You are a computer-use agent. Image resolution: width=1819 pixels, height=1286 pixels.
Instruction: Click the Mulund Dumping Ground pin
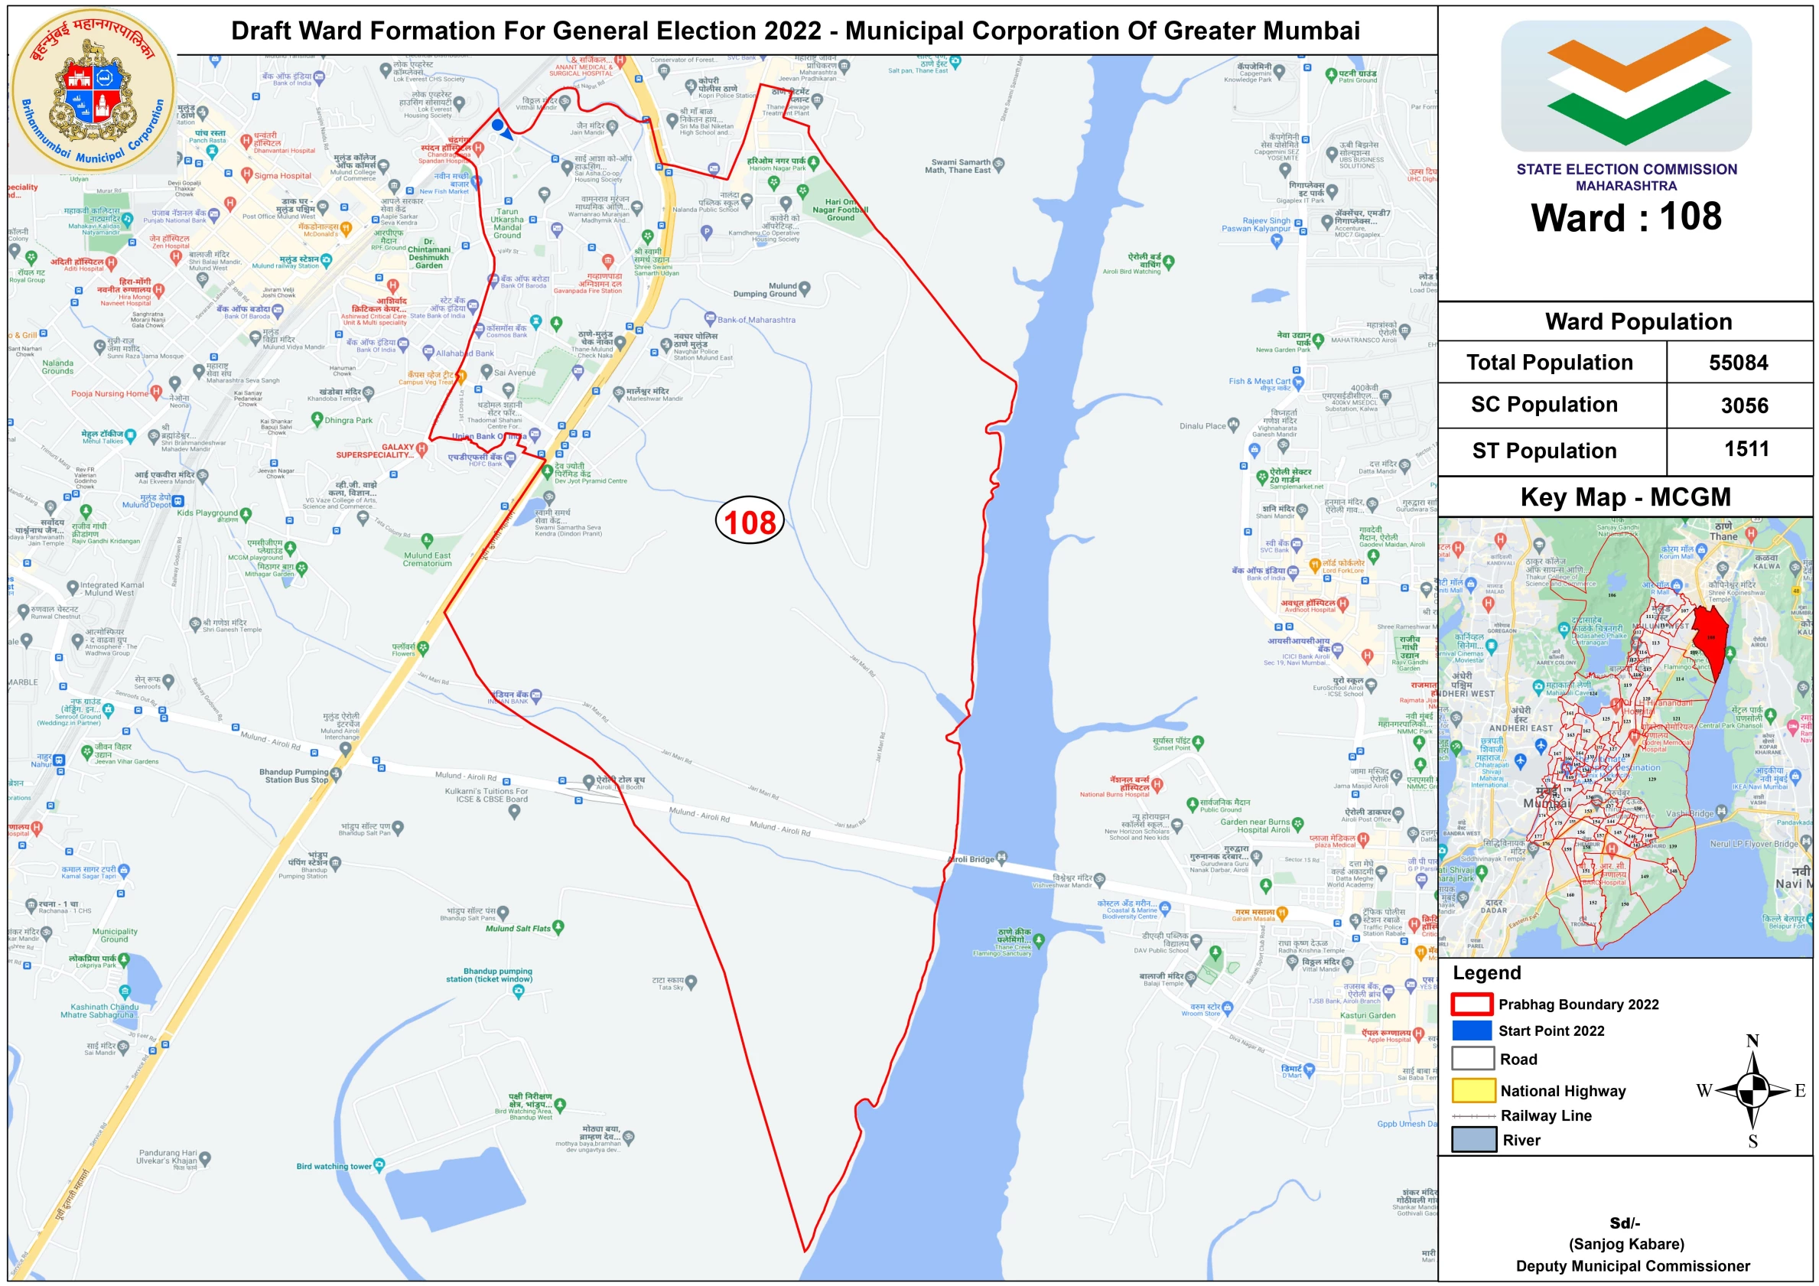click(x=805, y=288)
